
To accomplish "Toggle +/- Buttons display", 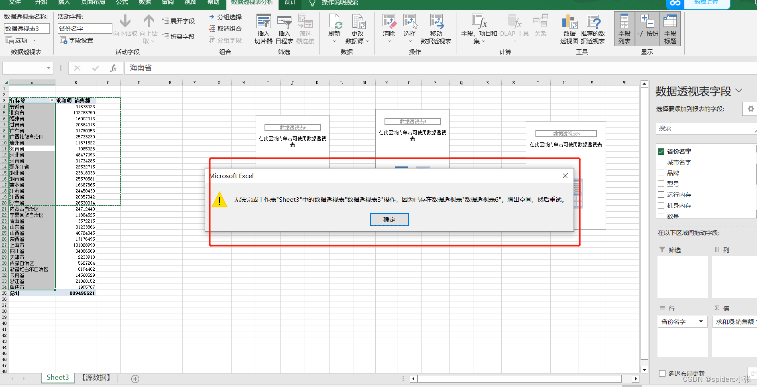I will point(647,29).
